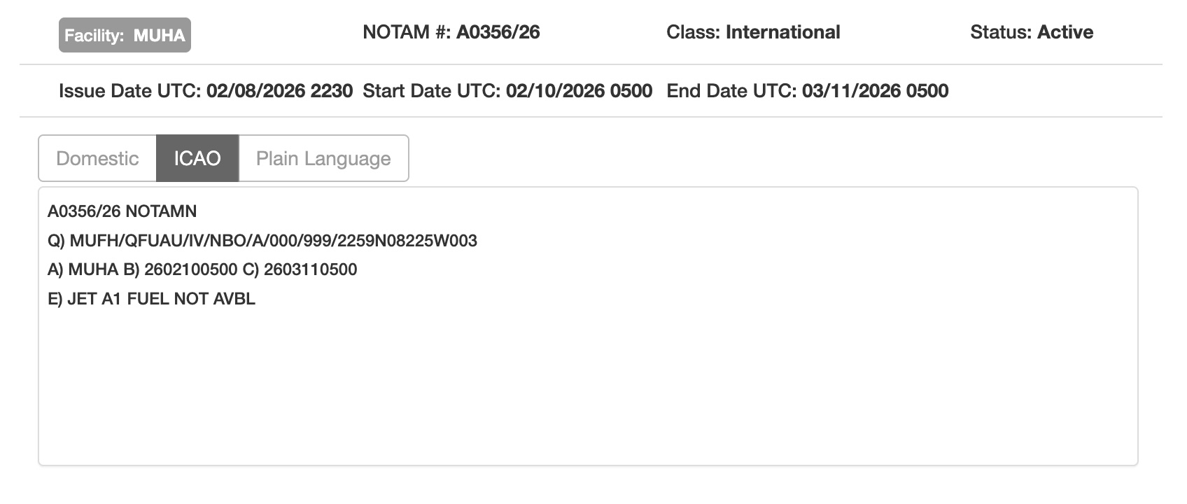Select the ICAO tab
The height and width of the screenshot is (504, 1187).
pos(197,158)
